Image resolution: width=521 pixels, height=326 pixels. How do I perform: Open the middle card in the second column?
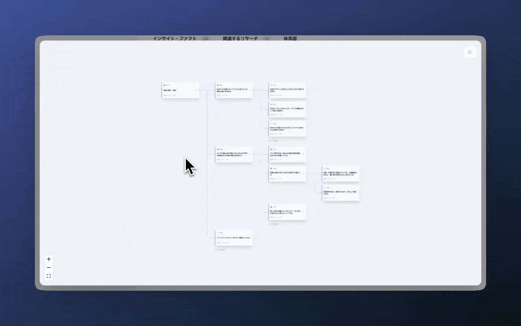pos(233,154)
